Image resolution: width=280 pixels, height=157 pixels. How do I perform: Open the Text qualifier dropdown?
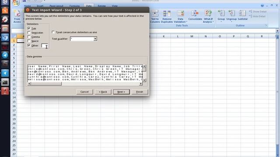point(95,39)
